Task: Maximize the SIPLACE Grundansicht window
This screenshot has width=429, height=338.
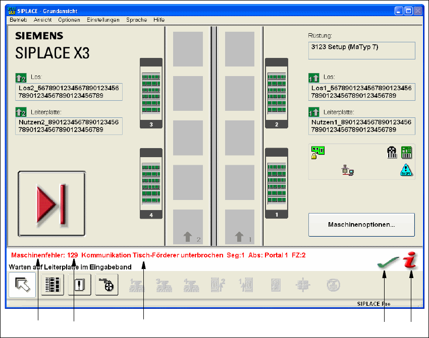Action: (x=408, y=11)
